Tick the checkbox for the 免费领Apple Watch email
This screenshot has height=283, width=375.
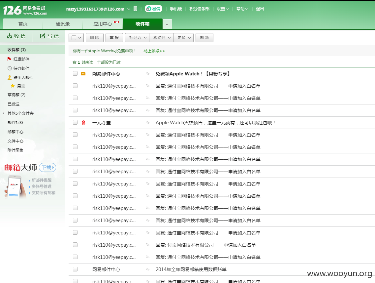coord(75,73)
